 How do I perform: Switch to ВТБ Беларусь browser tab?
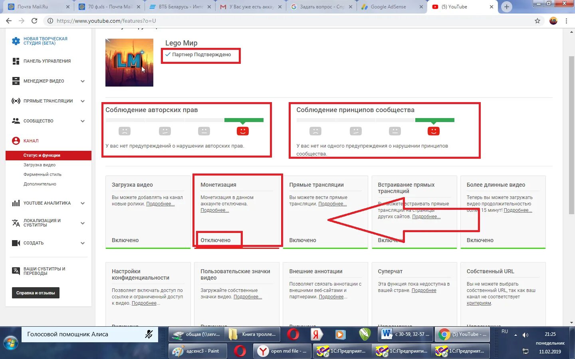(180, 7)
